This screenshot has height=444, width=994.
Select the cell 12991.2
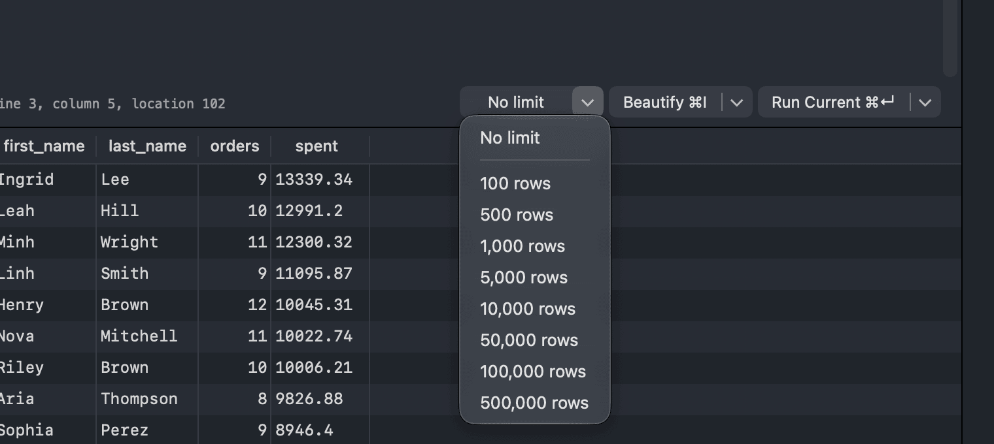320,211
